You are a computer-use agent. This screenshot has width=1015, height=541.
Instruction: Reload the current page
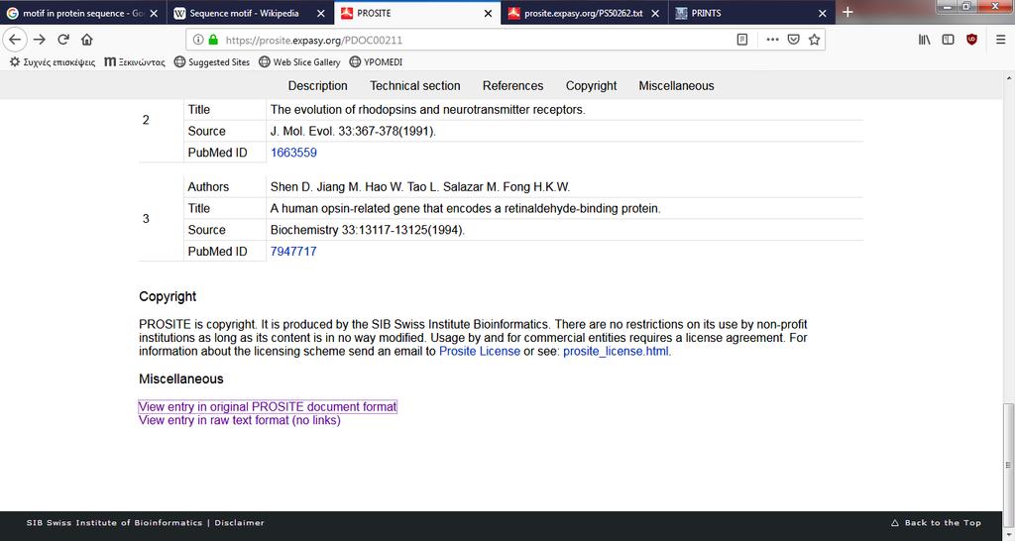point(63,40)
